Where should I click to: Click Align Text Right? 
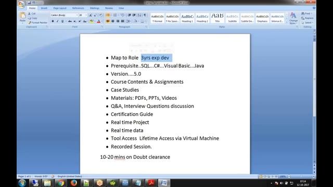pos(118,21)
